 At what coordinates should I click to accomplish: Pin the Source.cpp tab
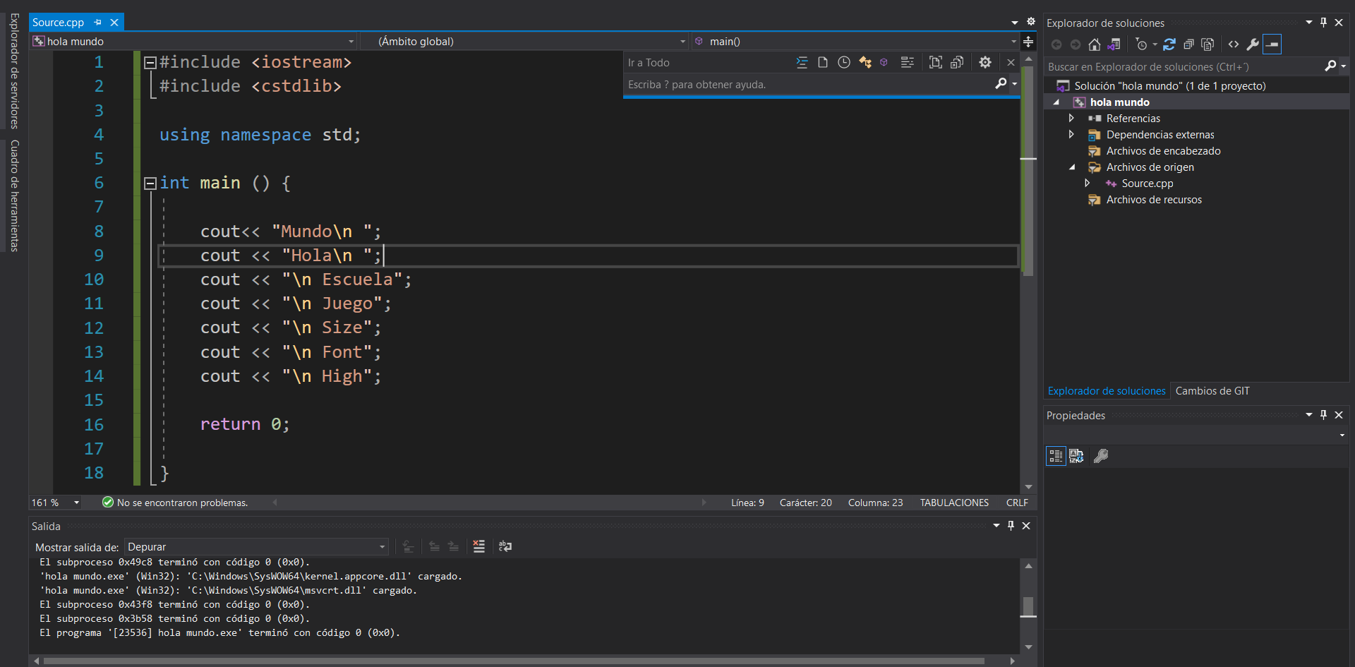click(98, 23)
